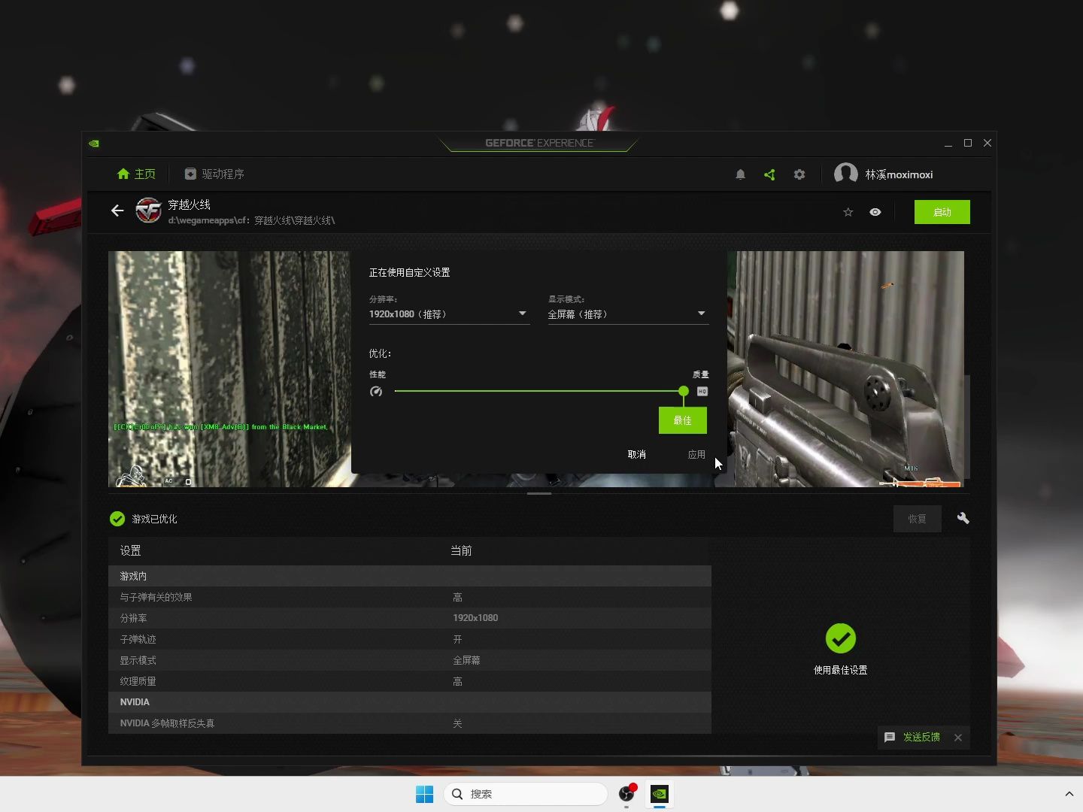Screen dimensions: 1083x812
Task: Click the right rifle screenshot thumbnail
Action: coord(845,369)
